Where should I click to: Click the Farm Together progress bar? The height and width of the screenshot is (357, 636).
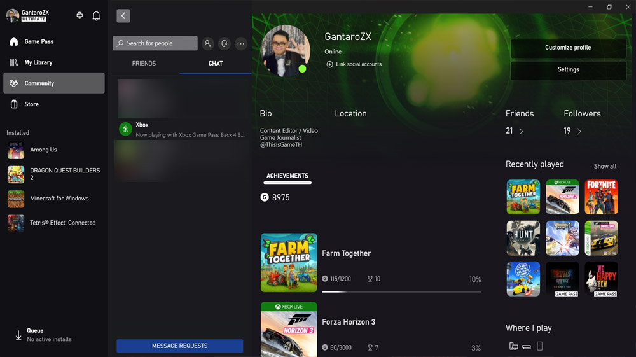401,291
